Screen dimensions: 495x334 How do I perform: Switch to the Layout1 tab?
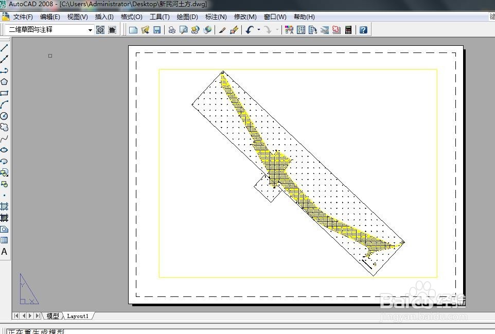[78, 315]
